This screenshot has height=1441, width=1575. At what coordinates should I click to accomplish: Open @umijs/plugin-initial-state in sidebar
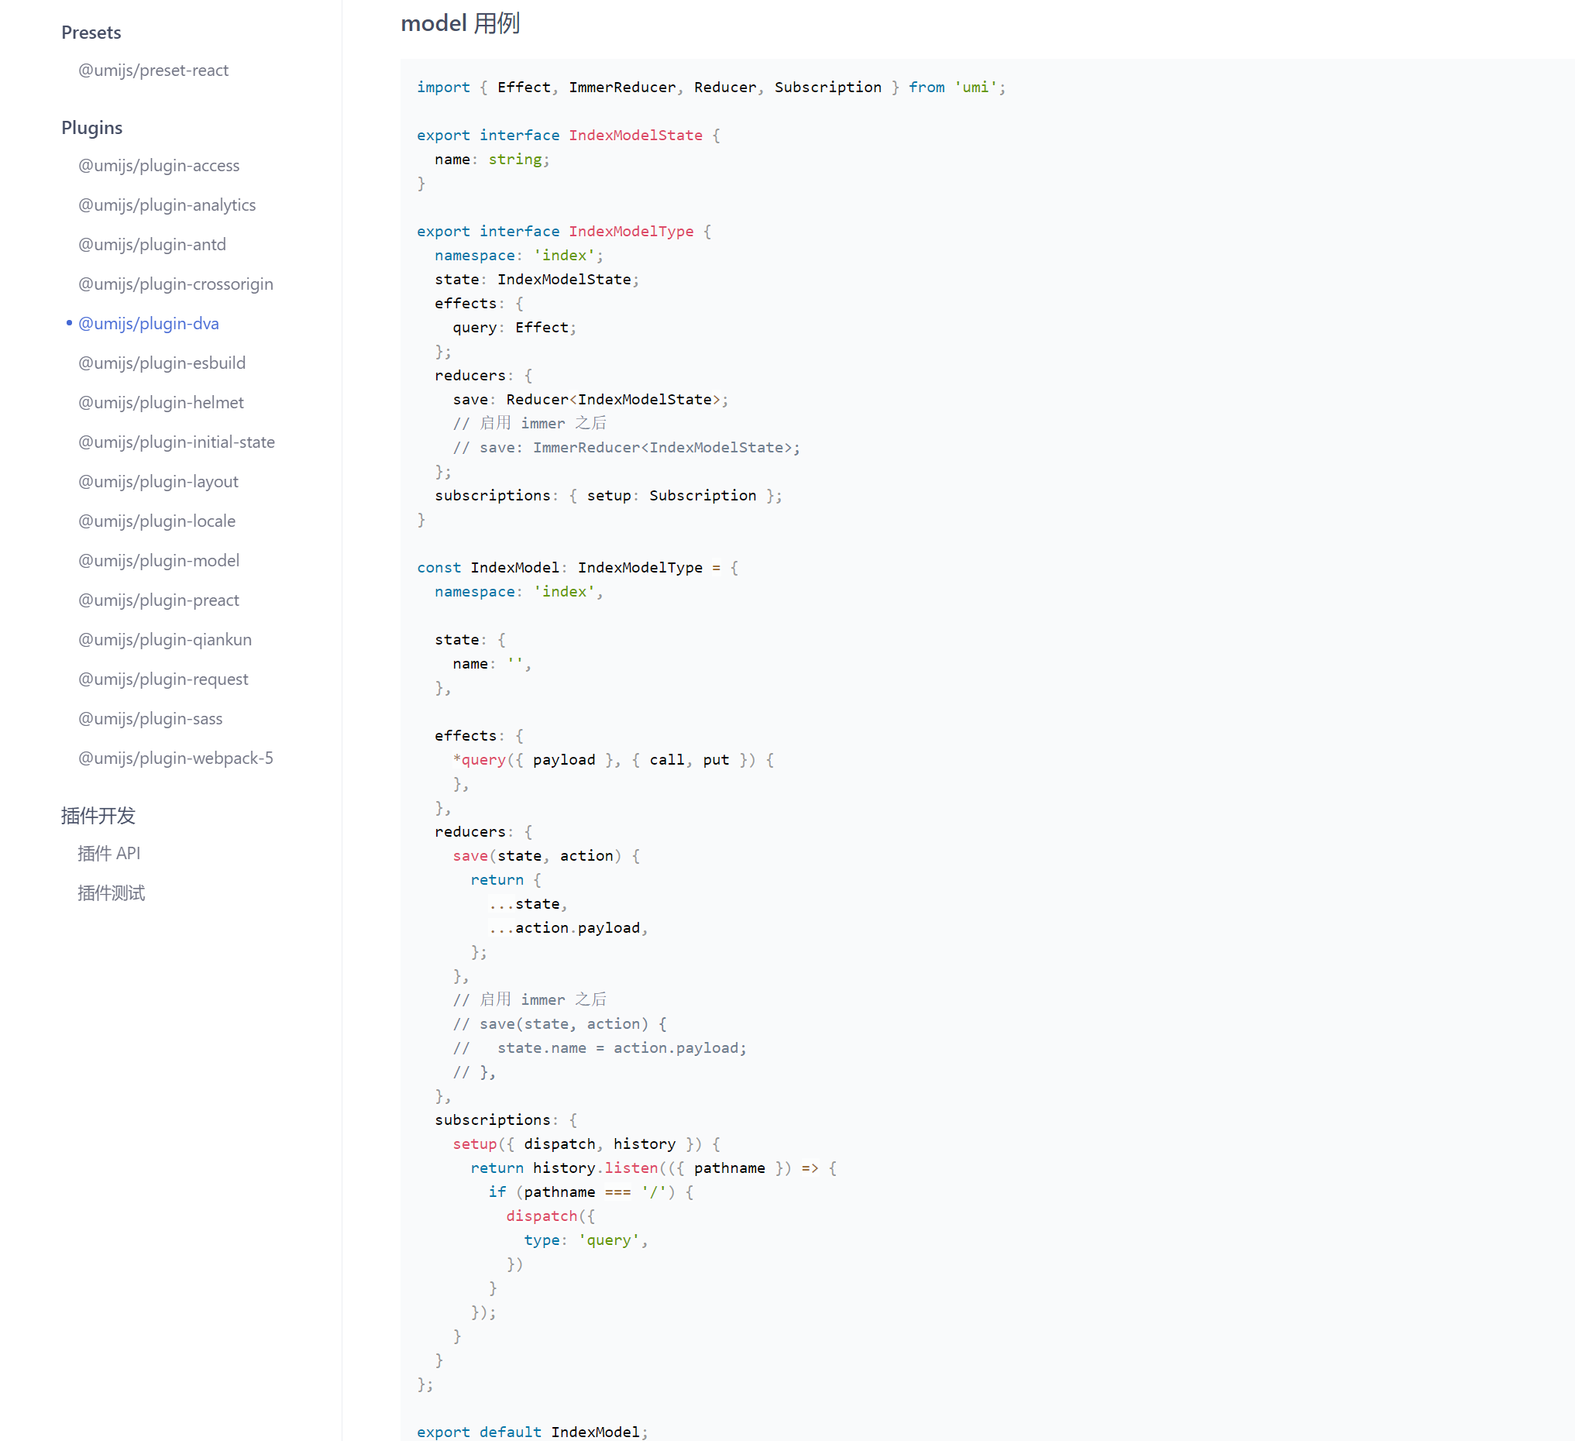click(x=177, y=442)
